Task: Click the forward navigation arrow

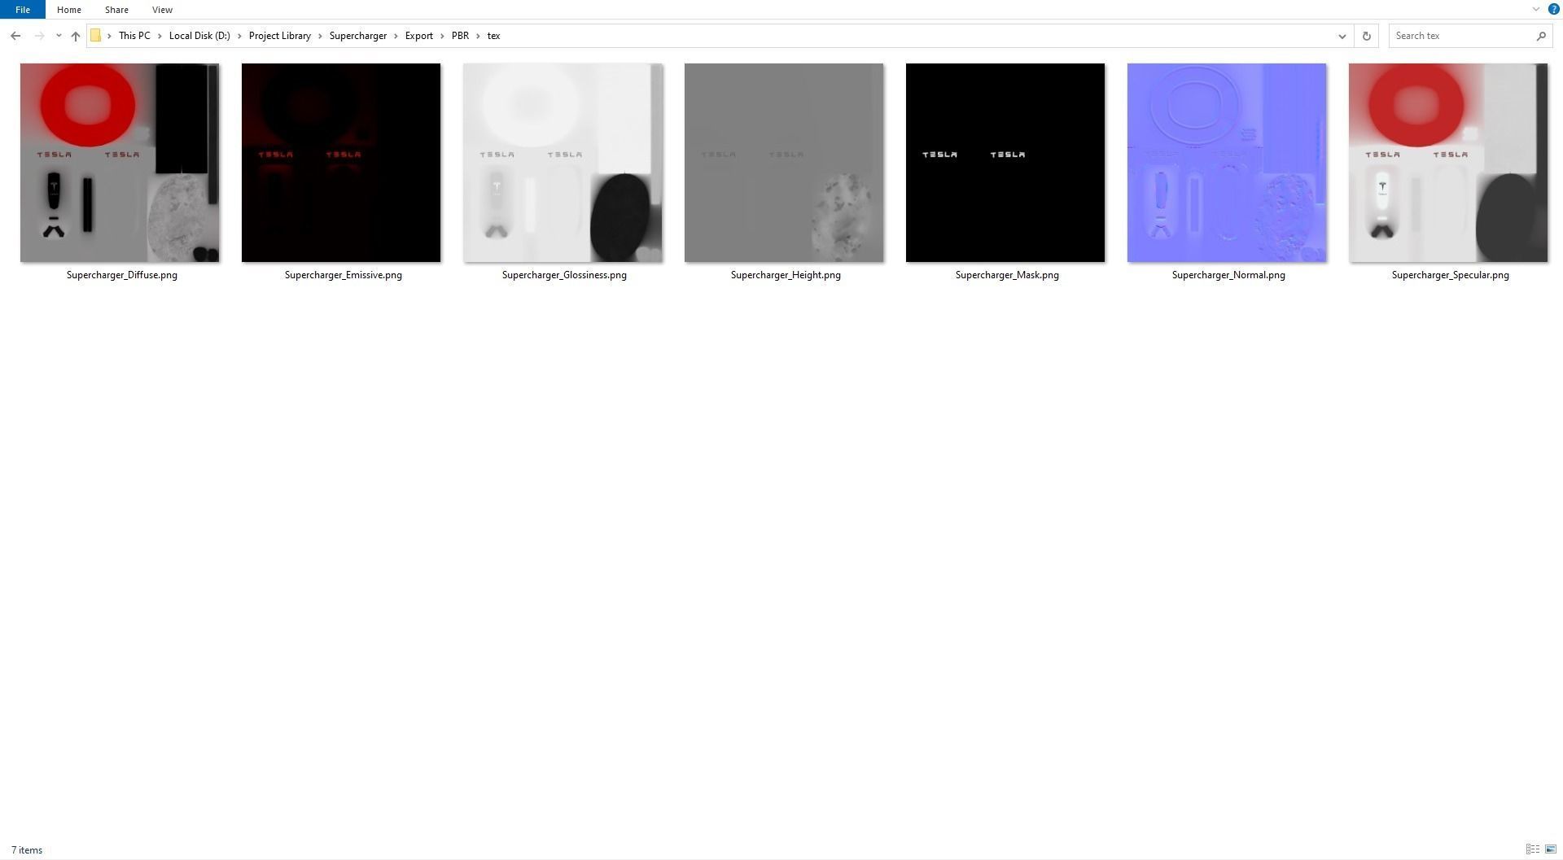Action: click(39, 36)
